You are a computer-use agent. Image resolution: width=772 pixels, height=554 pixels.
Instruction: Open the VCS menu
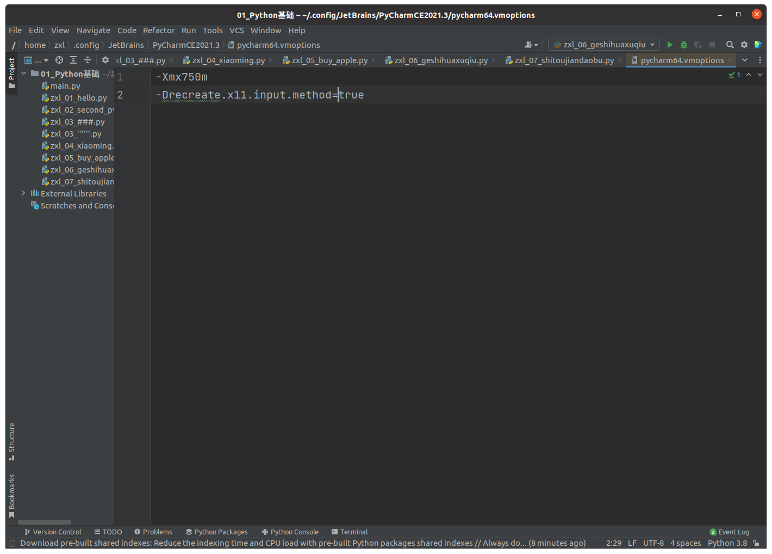pyautogui.click(x=236, y=30)
